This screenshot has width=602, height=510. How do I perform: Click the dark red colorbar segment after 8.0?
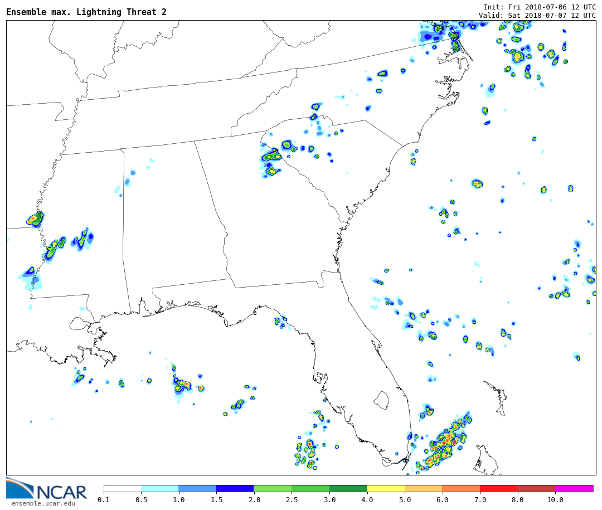[x=536, y=488]
